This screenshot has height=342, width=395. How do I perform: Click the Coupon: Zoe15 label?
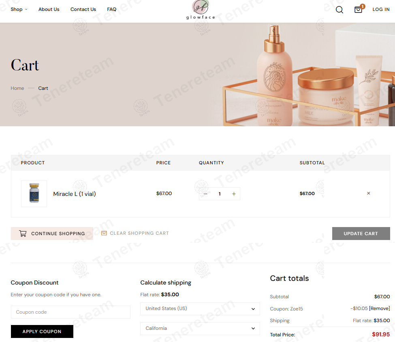(x=286, y=309)
